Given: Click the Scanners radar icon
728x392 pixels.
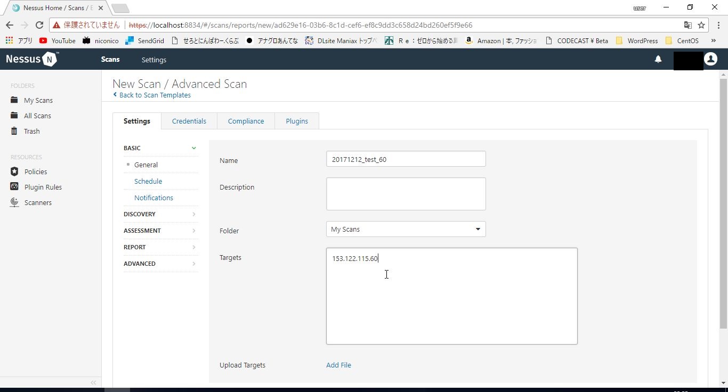Looking at the screenshot, I should point(14,202).
